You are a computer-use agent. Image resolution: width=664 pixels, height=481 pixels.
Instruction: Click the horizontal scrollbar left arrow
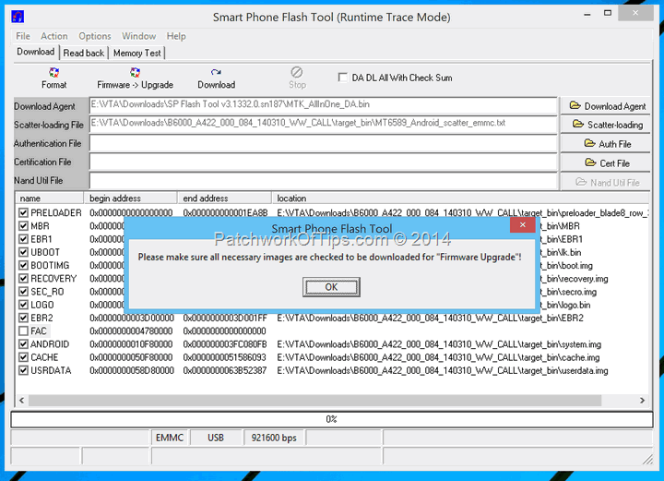pyautogui.click(x=22, y=400)
